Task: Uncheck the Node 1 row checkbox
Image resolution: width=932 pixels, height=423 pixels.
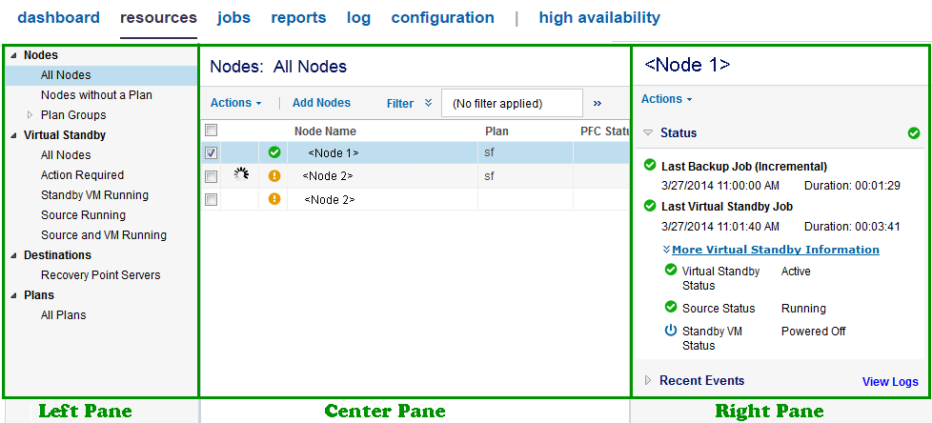Action: click(x=212, y=152)
